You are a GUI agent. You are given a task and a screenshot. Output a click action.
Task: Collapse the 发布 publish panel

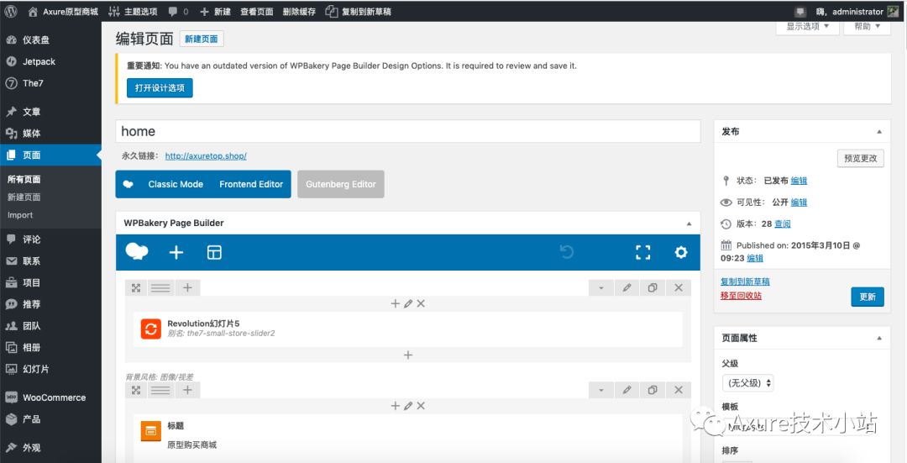coord(879,132)
